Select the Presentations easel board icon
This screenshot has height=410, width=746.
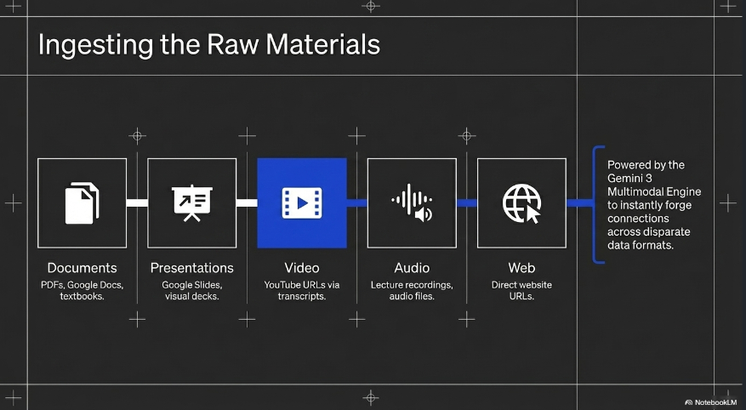click(191, 202)
